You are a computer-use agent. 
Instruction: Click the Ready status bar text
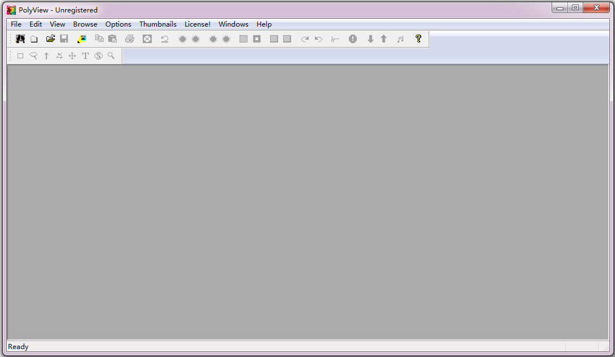pos(18,347)
